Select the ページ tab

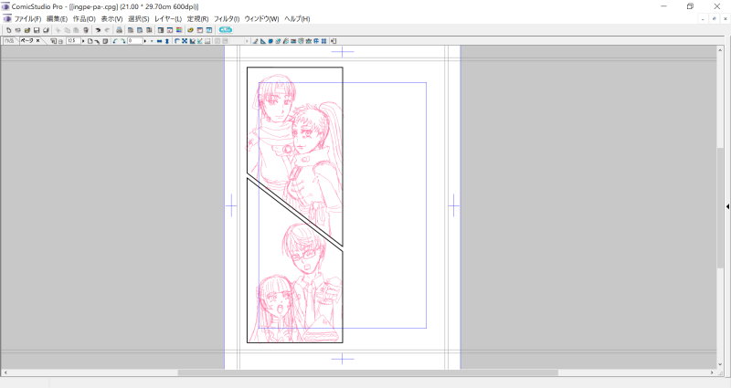tap(26, 41)
